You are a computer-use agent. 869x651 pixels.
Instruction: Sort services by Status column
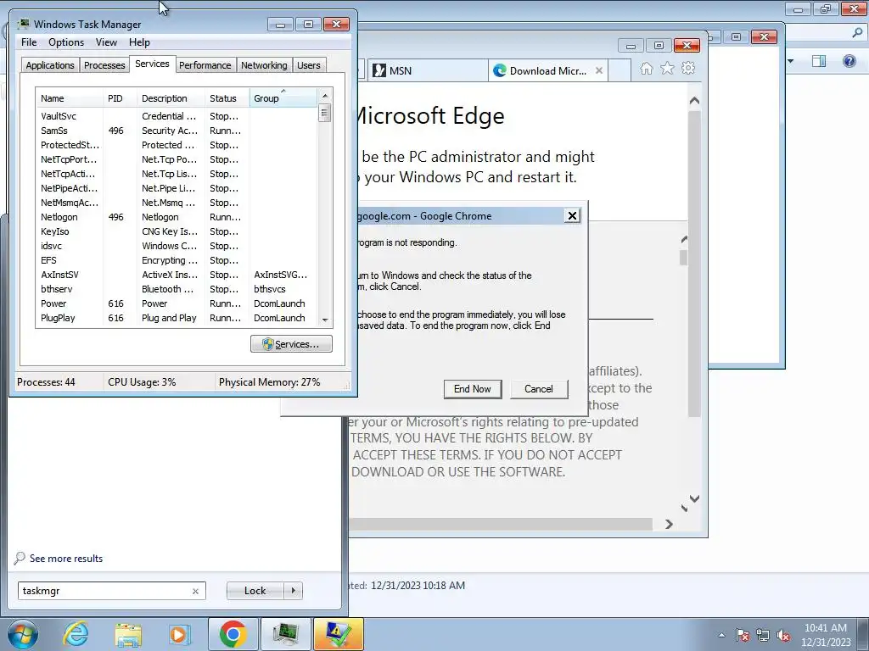click(x=227, y=98)
